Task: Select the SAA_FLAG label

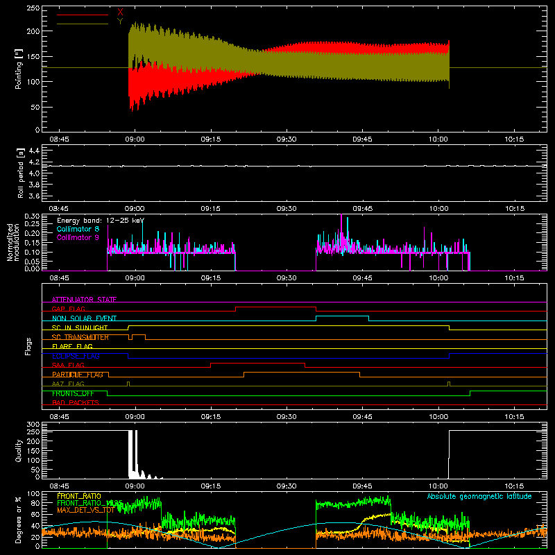Action: coord(68,365)
